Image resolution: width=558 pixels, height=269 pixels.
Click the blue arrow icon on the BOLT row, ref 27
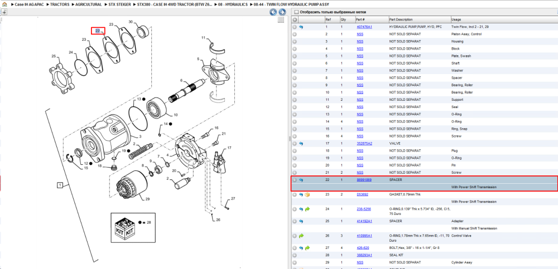click(301, 248)
